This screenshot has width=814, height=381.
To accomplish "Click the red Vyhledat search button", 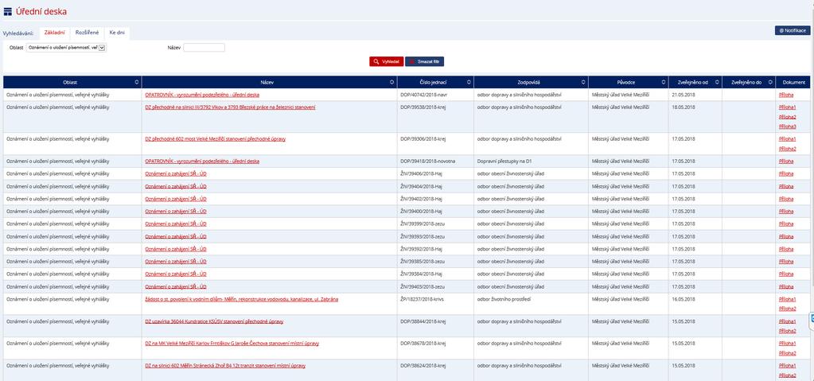I will pos(386,61).
